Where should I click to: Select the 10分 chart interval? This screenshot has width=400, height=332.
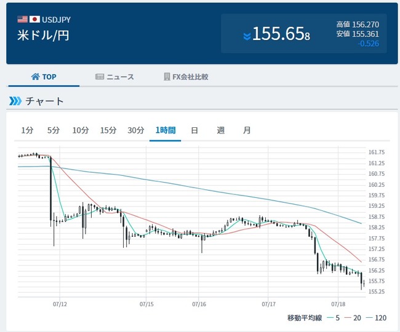[80, 130]
